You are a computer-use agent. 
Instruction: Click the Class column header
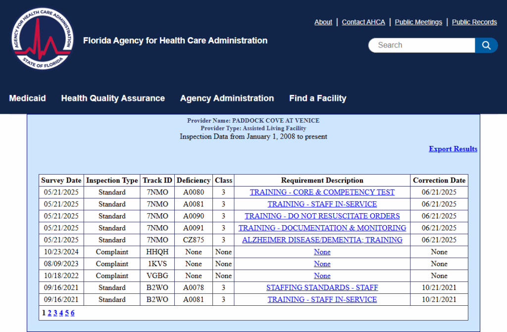(x=223, y=181)
